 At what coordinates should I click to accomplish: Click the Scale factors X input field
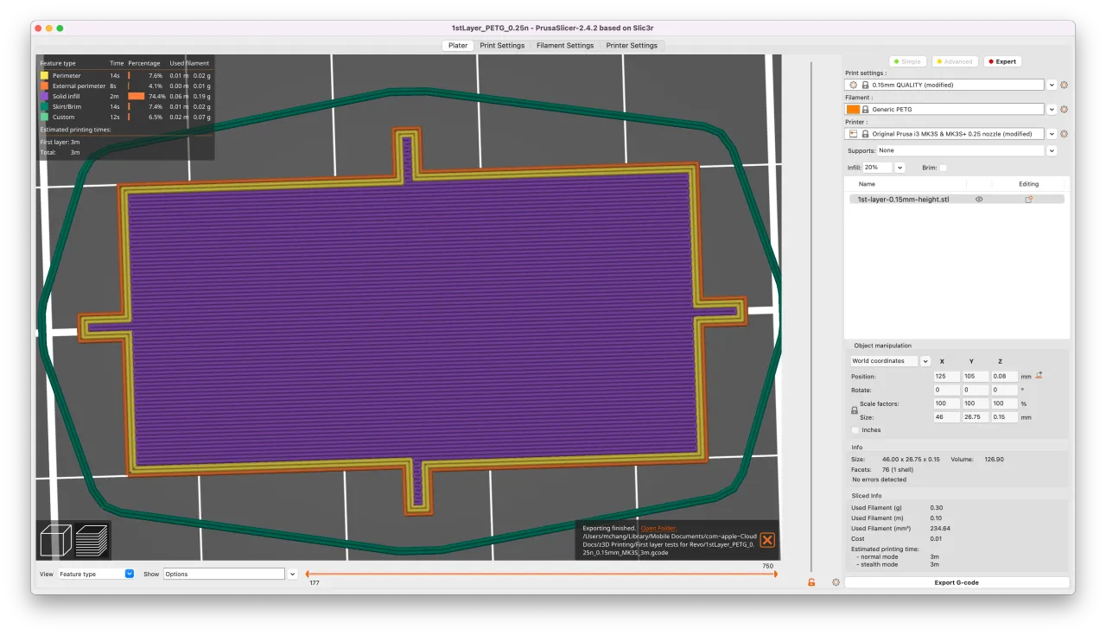click(x=946, y=403)
